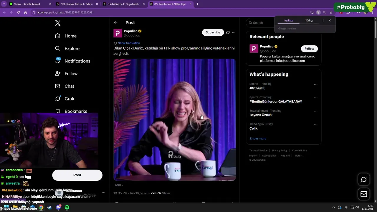The width and height of the screenshot is (377, 212).
Task: Open floating messages envelope button
Action: pos(364,194)
